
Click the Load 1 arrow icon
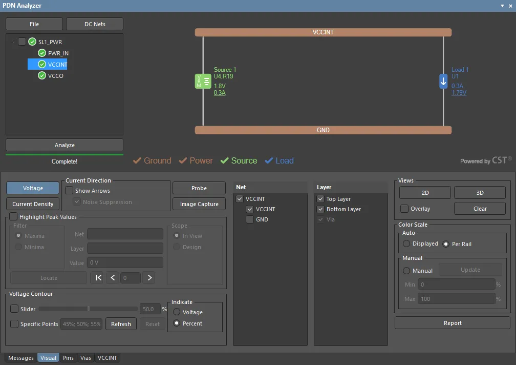tap(443, 81)
